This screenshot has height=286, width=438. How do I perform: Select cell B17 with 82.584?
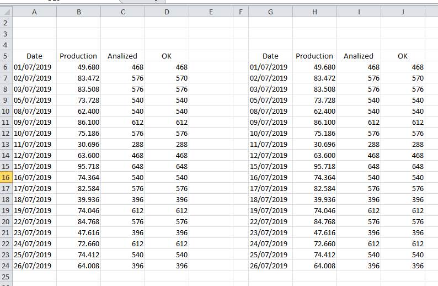78,188
